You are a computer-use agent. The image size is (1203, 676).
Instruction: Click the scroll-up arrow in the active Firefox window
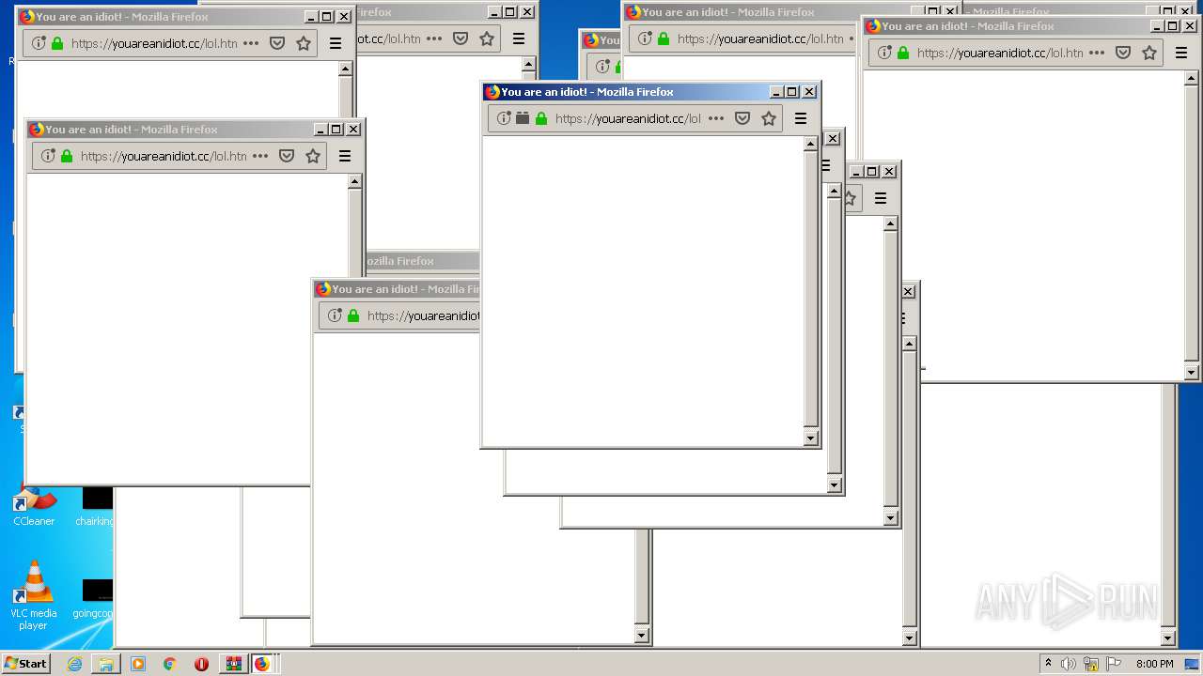pyautogui.click(x=811, y=145)
